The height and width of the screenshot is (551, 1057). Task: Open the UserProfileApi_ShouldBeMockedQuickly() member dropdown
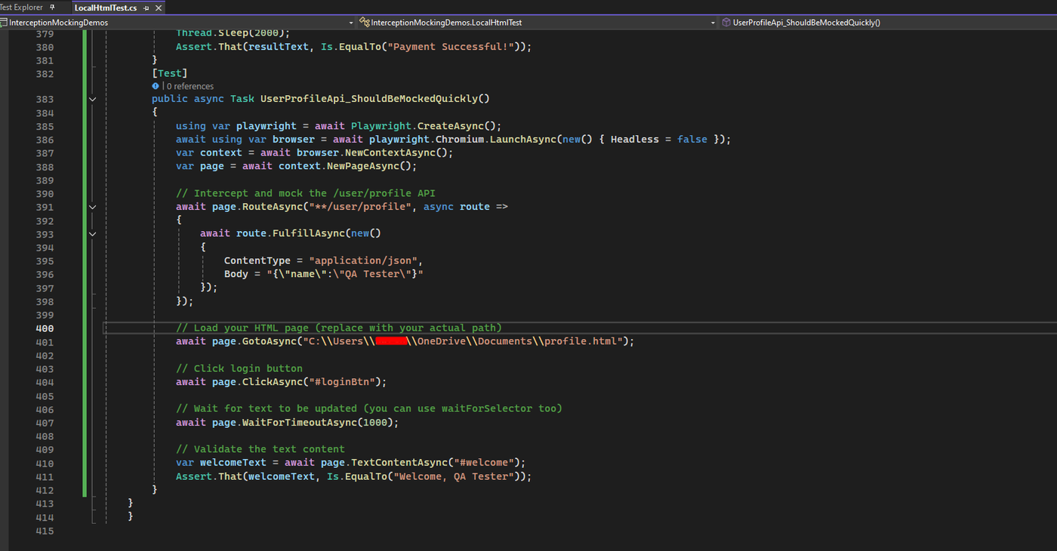888,22
